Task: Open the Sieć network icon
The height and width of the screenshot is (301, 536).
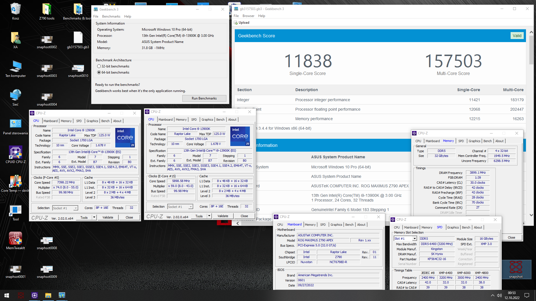Action: [15, 97]
